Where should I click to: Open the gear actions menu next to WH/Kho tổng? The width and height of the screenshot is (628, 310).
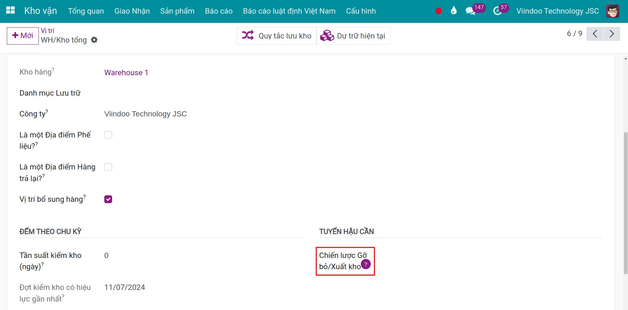94,40
